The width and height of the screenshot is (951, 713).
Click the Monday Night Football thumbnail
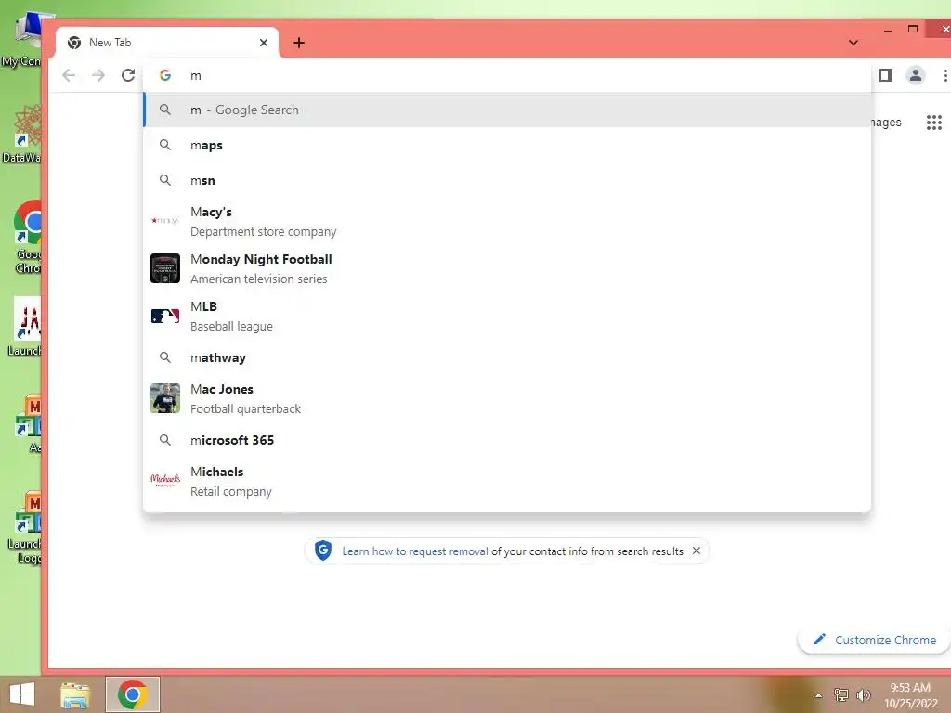(165, 268)
